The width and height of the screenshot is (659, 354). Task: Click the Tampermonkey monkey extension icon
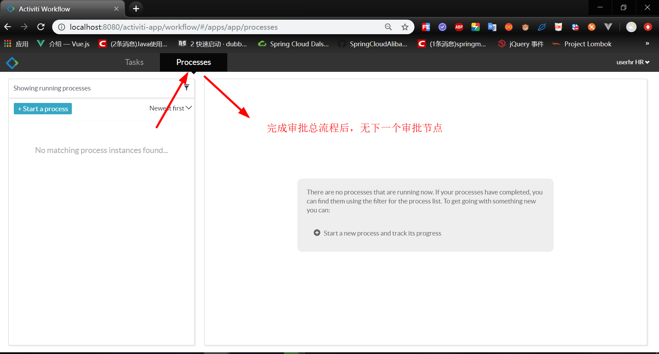pos(525,27)
